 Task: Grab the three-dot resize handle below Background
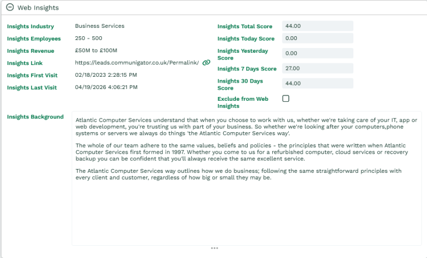point(215,248)
